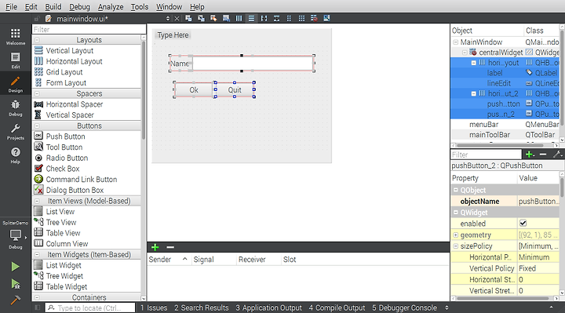Activate Edit Widgets mode toolbar icon
The image size is (565, 313).
(x=188, y=18)
